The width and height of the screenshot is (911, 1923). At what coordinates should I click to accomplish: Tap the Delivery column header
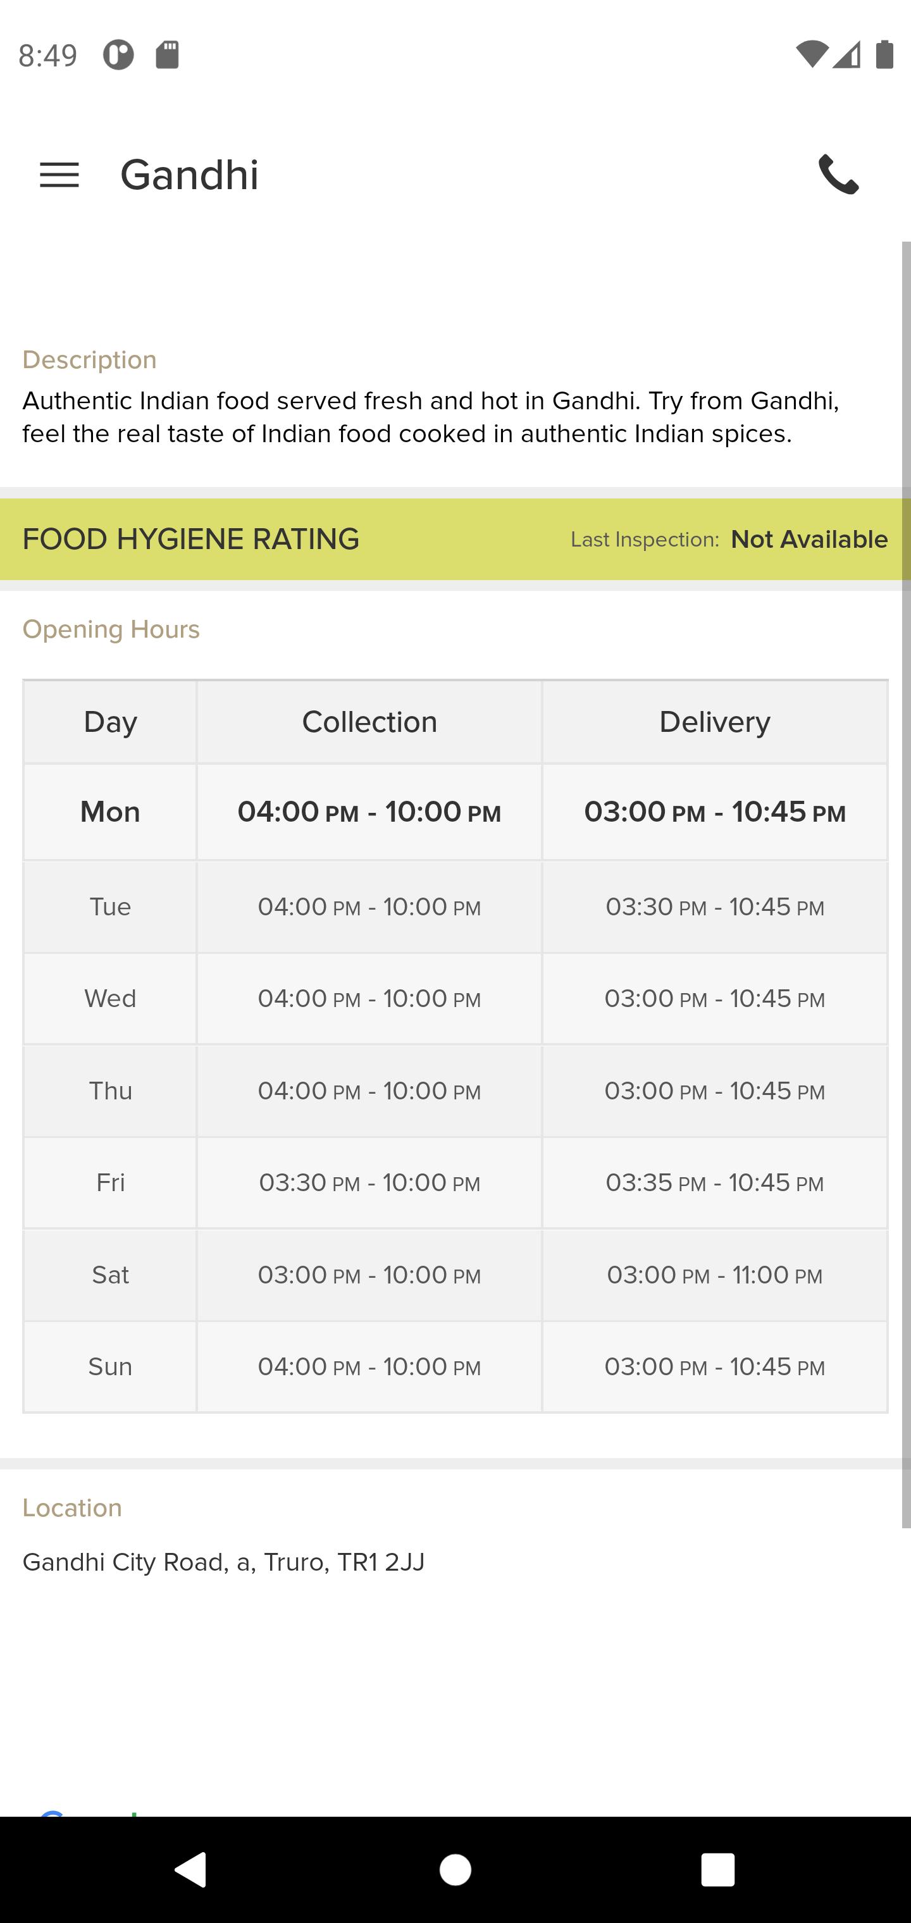(715, 722)
